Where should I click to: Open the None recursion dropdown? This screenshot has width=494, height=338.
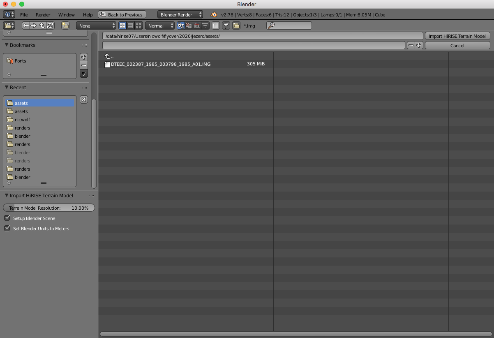[x=96, y=25]
